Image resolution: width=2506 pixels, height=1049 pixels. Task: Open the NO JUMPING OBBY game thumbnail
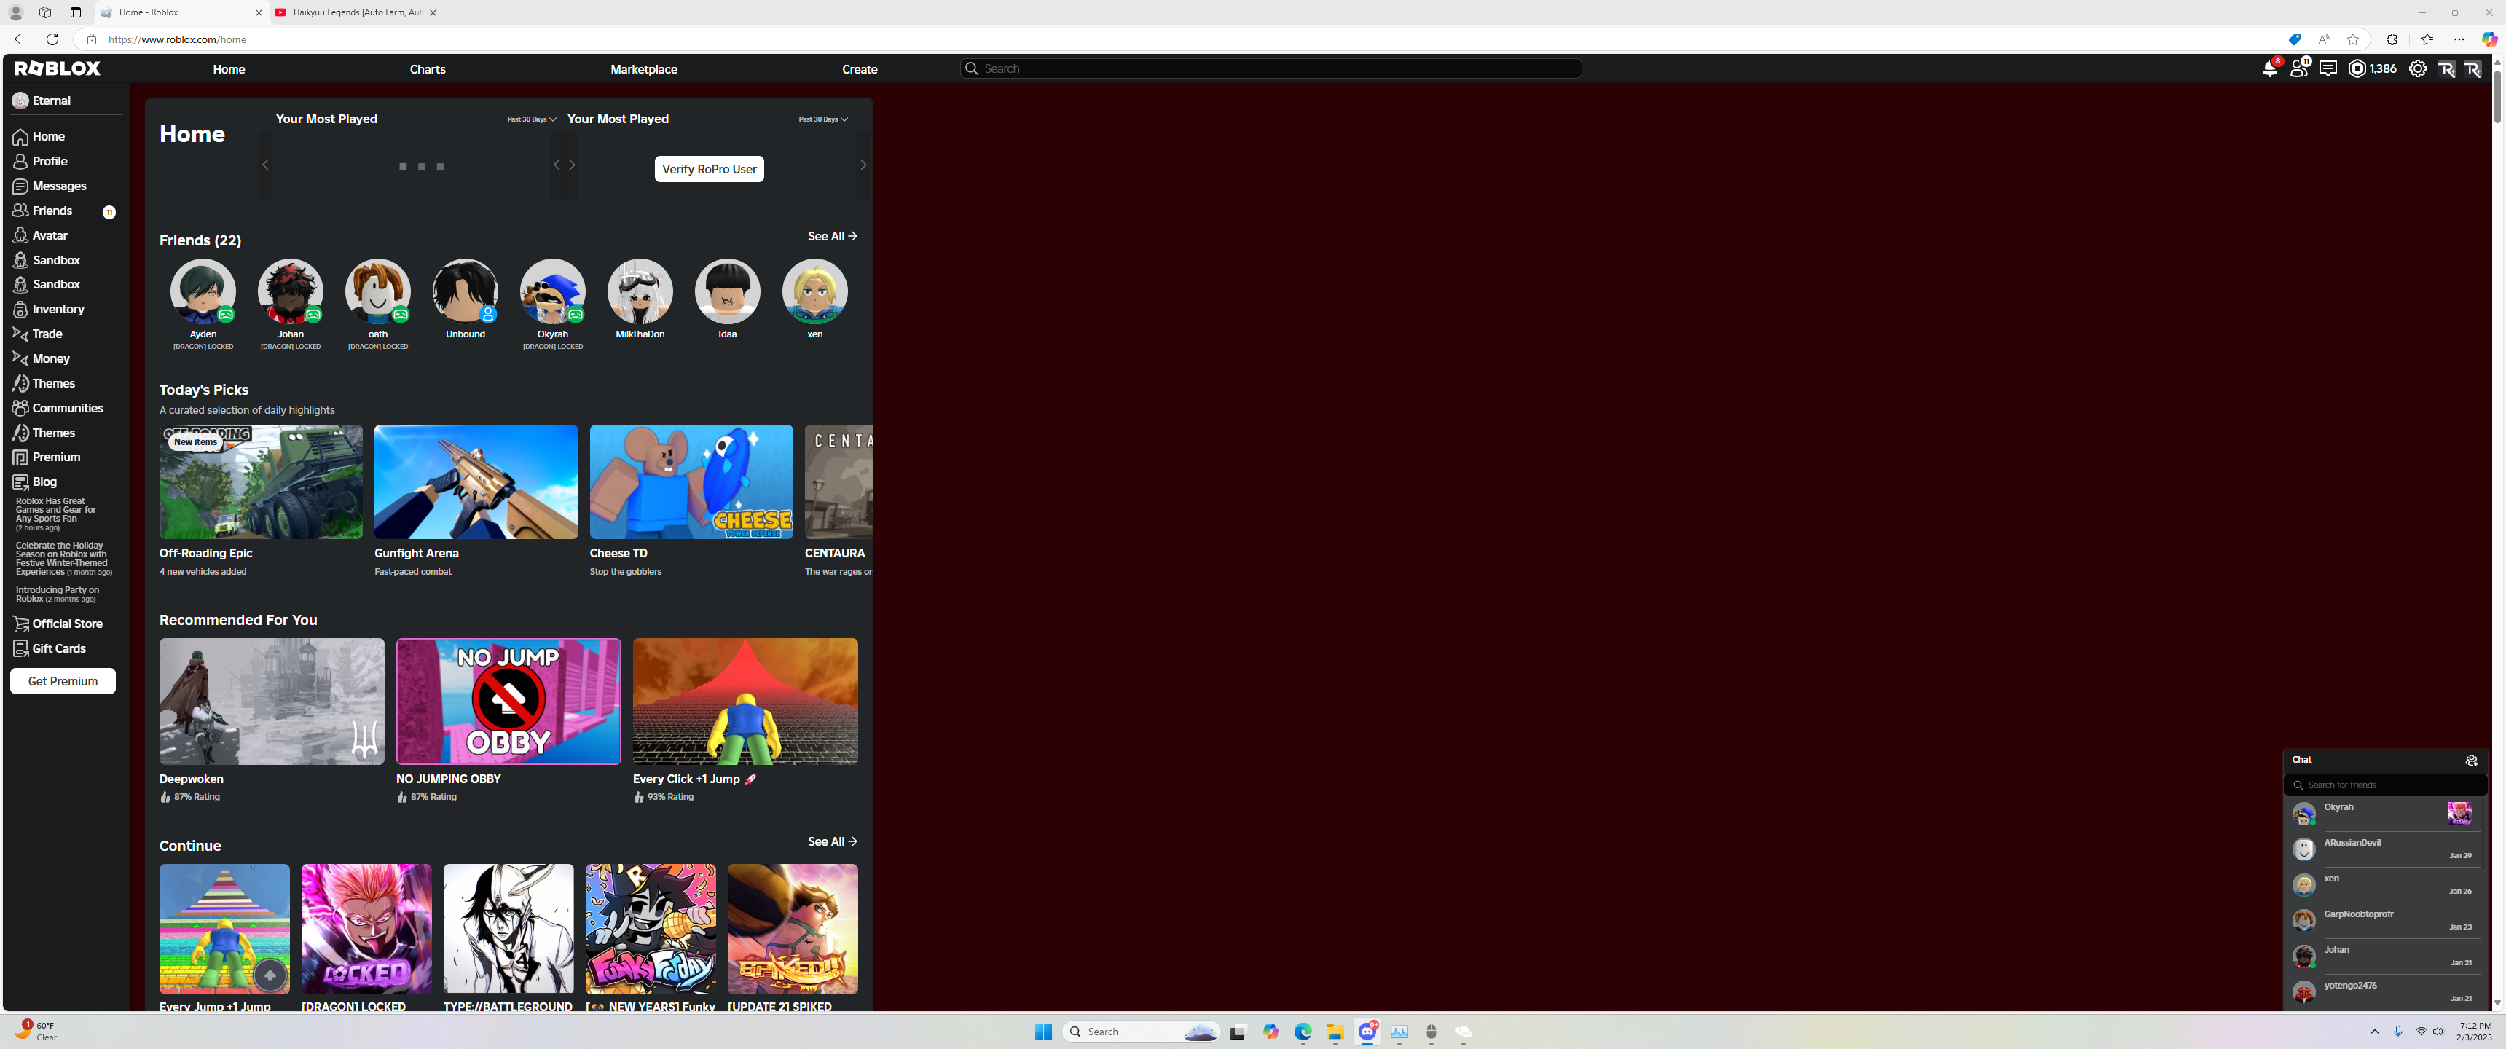508,702
